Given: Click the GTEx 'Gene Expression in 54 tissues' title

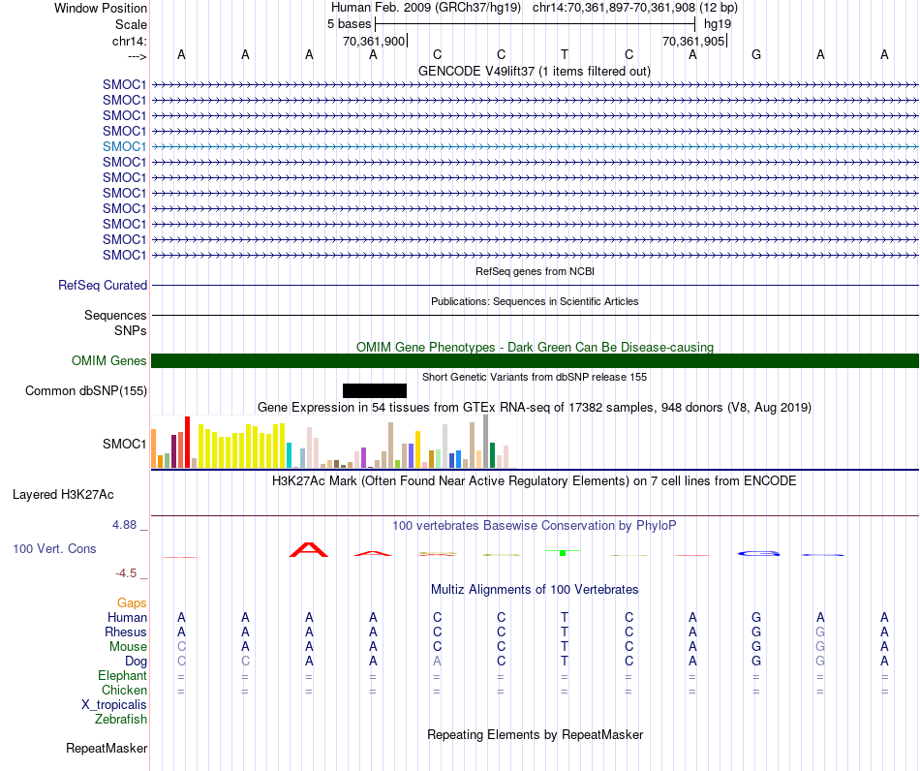Looking at the screenshot, I should click(x=535, y=407).
